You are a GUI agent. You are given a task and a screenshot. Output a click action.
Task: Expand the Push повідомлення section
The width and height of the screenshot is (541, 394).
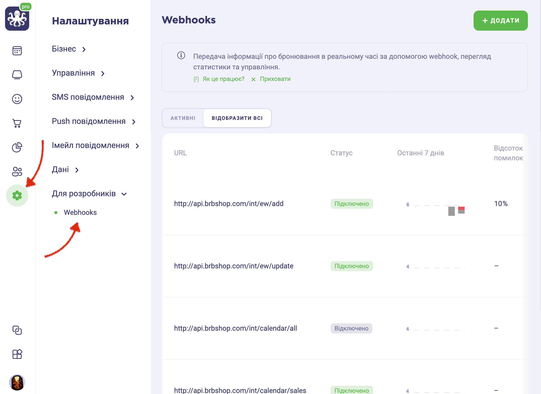pos(94,121)
